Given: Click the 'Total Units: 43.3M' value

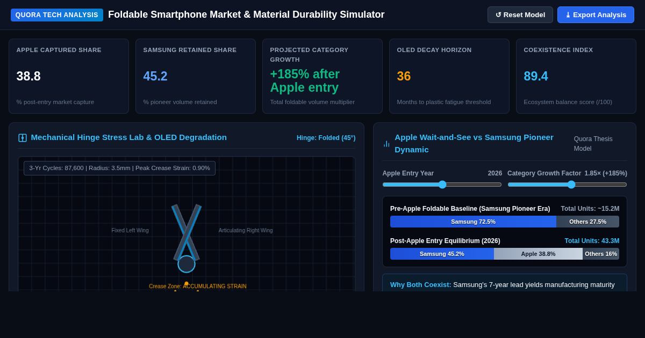Looking at the screenshot, I should (x=592, y=241).
